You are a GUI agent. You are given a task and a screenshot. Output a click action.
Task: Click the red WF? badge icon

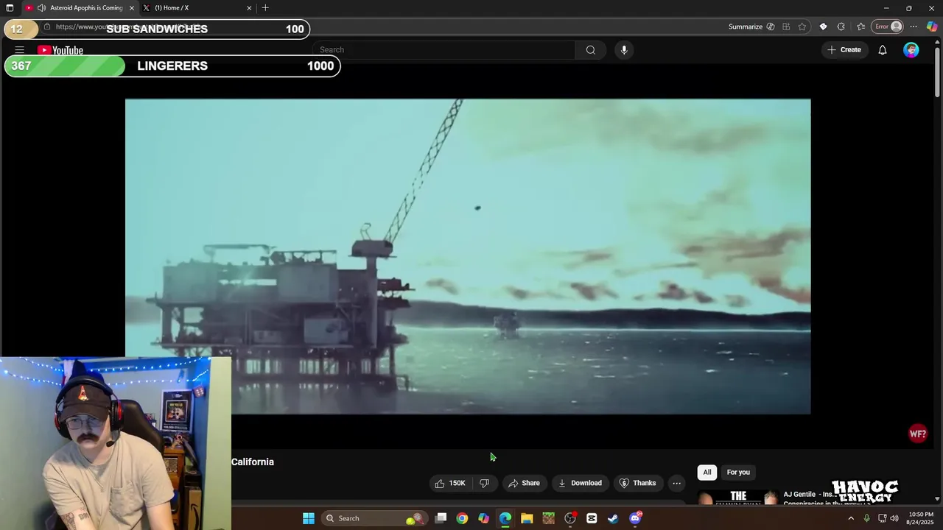[x=918, y=434]
